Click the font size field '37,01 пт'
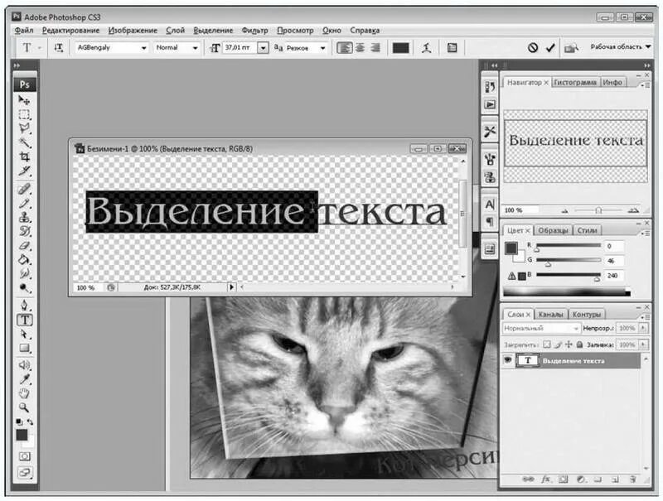The width and height of the screenshot is (663, 501). click(240, 48)
